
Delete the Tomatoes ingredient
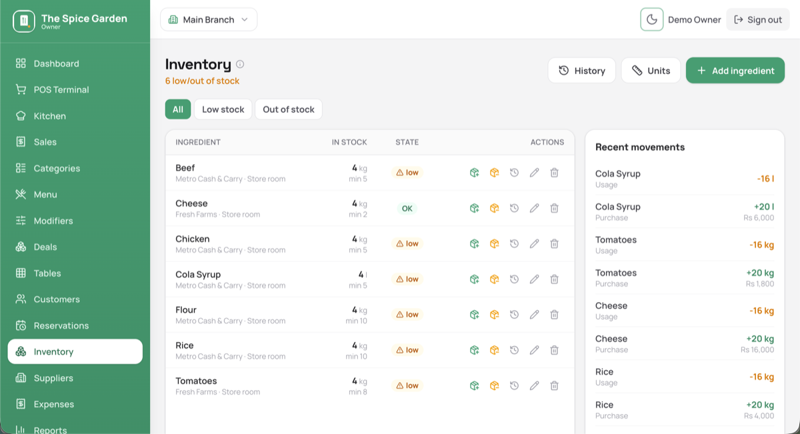point(554,385)
